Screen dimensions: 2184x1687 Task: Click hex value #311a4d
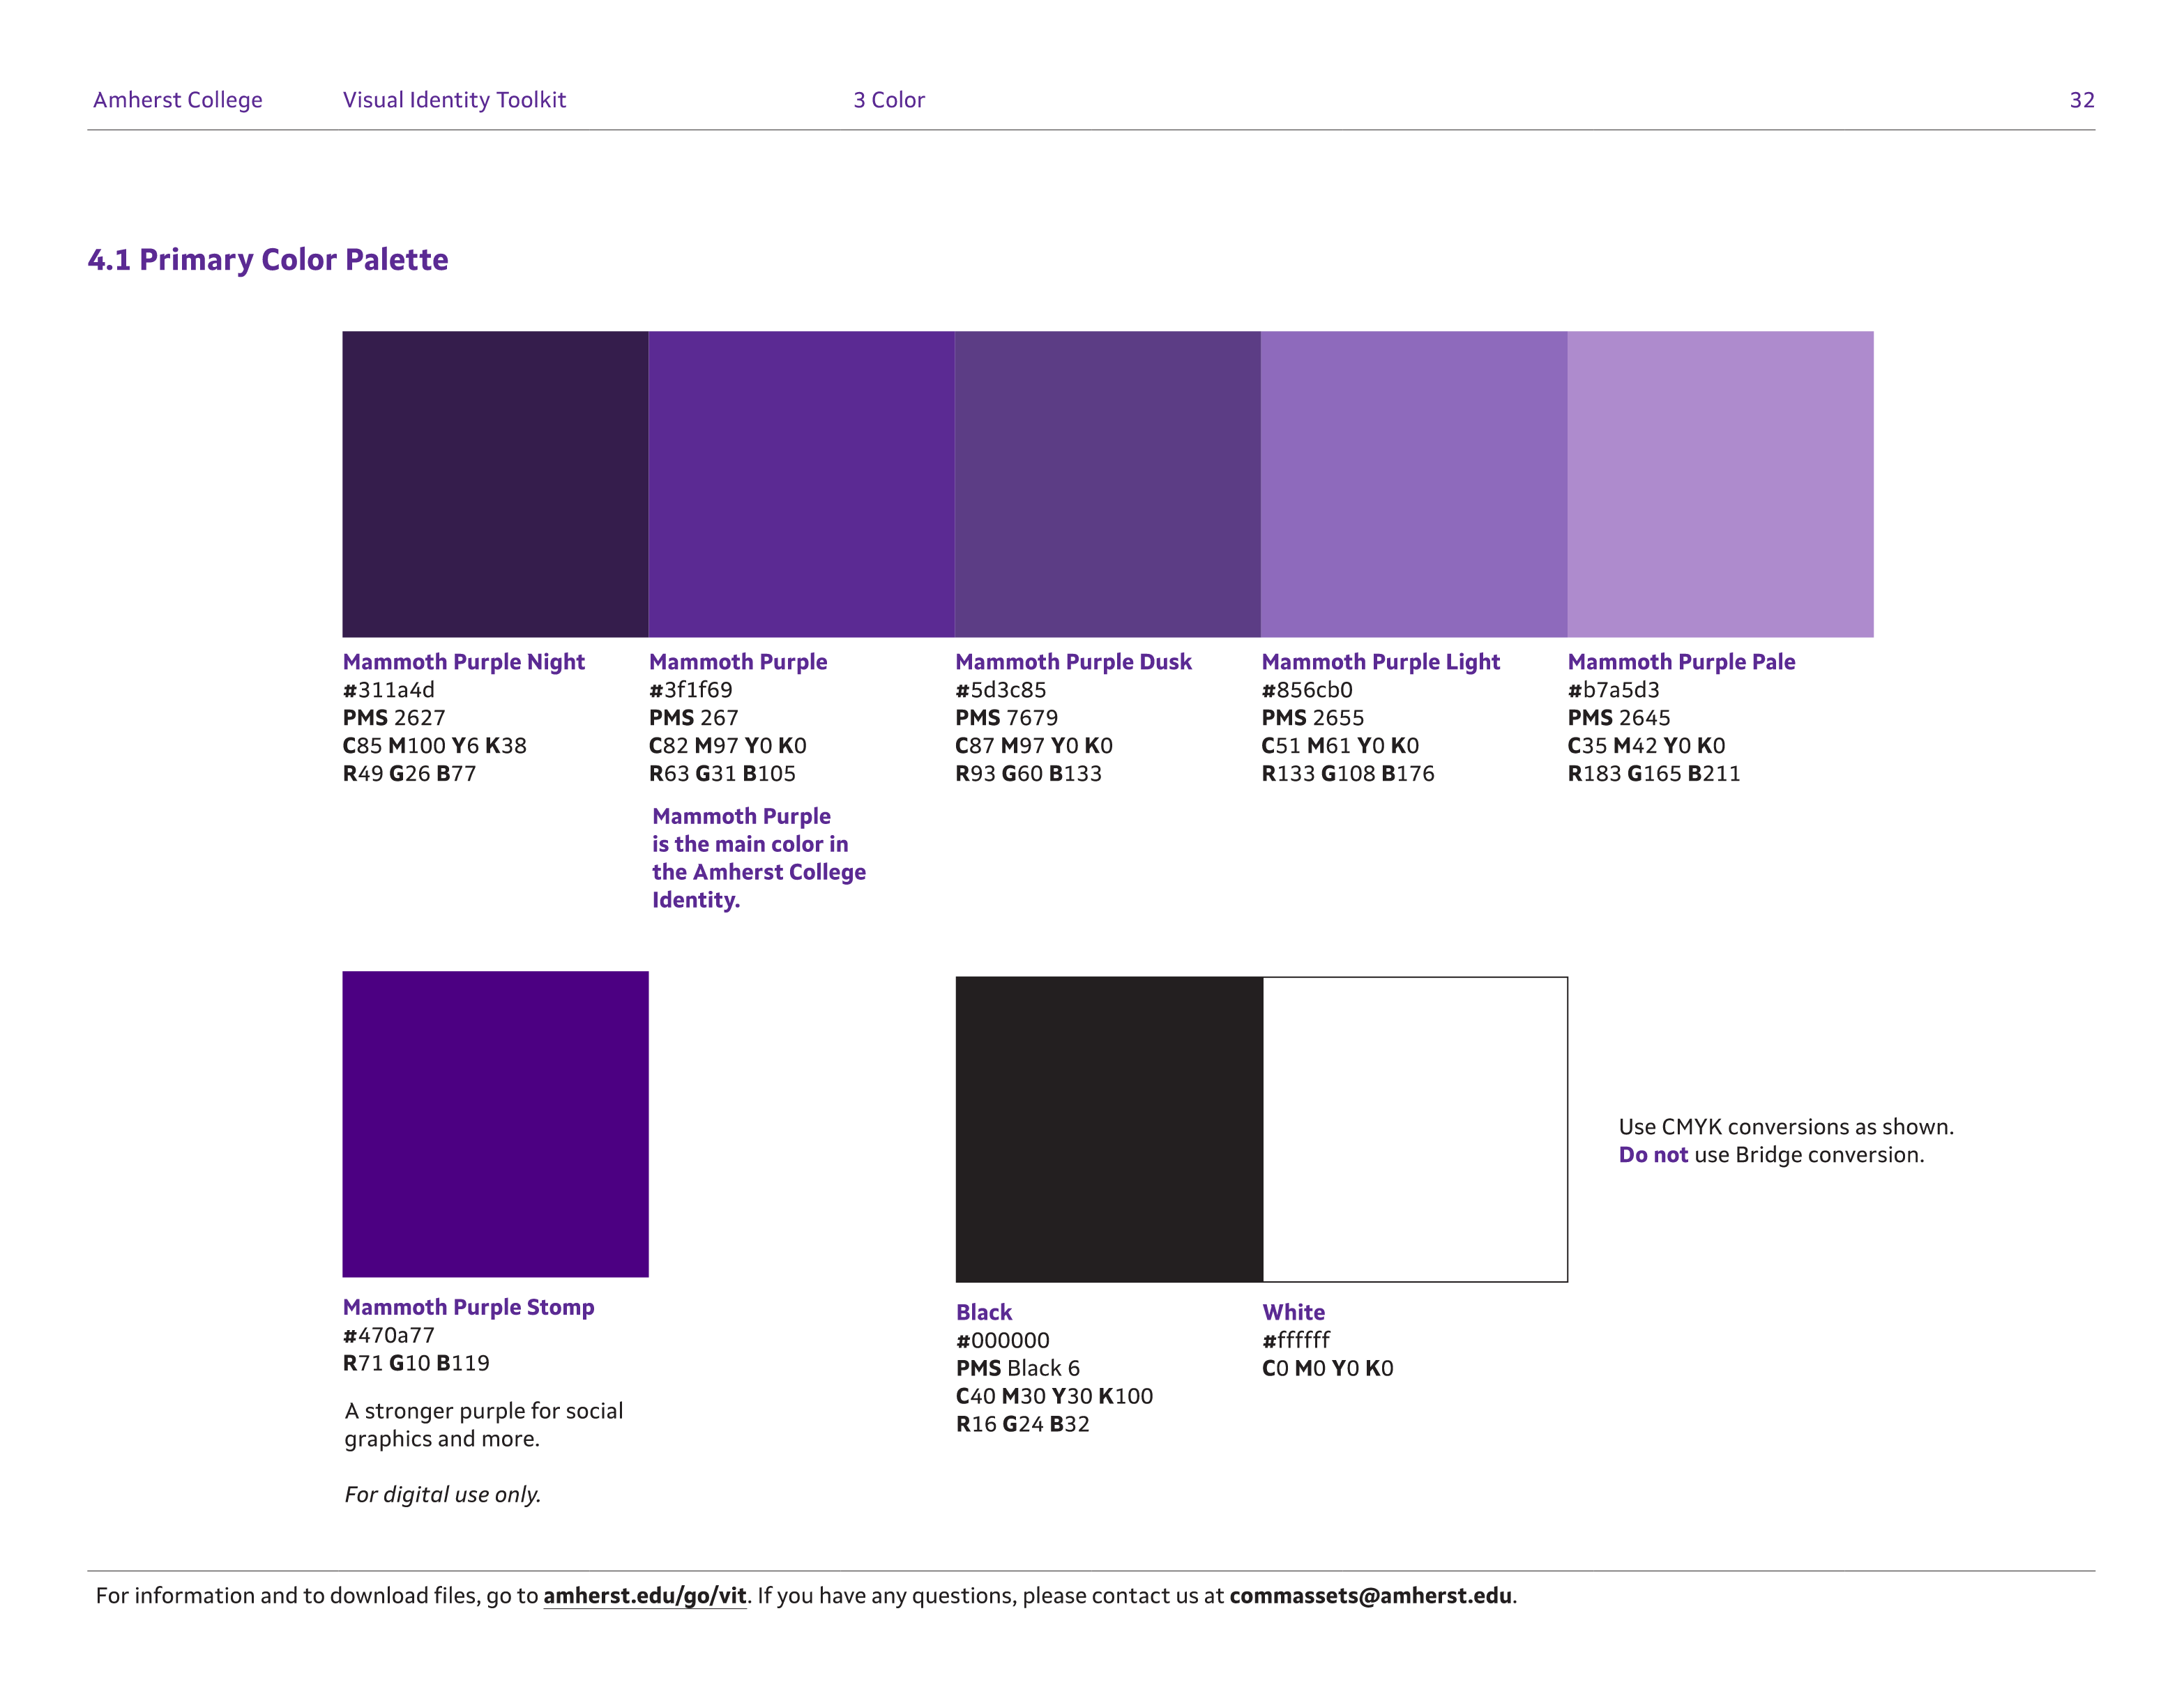pos(389,689)
